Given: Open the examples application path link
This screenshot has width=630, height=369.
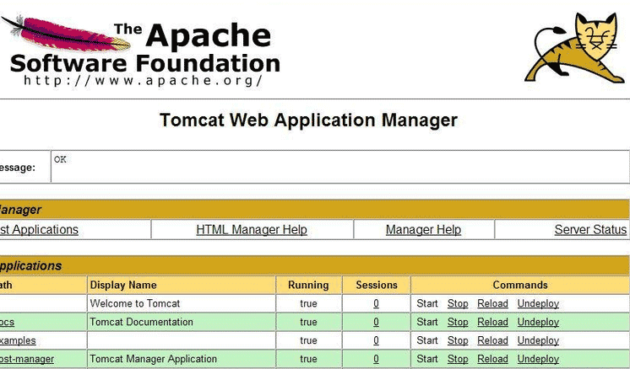Looking at the screenshot, I should point(17,340).
